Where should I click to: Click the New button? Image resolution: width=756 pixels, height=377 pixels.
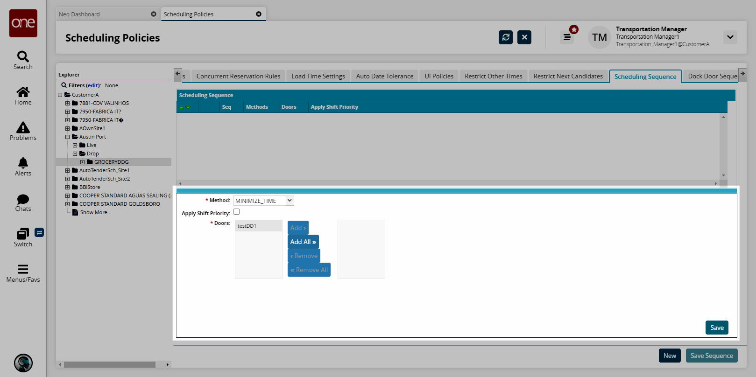pos(670,356)
